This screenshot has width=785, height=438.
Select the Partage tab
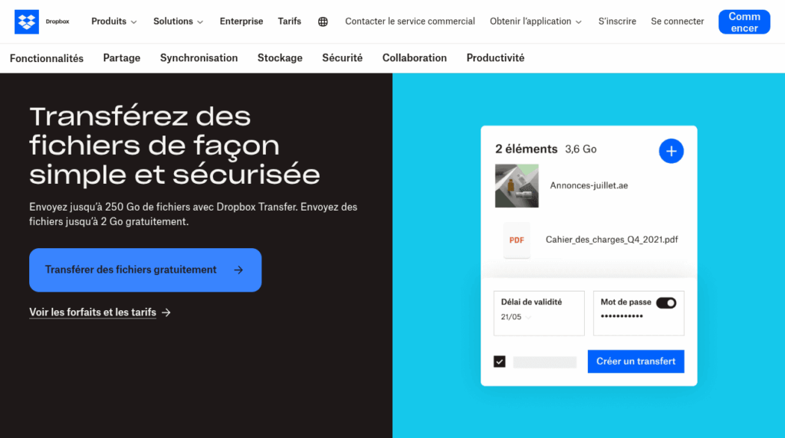tap(122, 58)
